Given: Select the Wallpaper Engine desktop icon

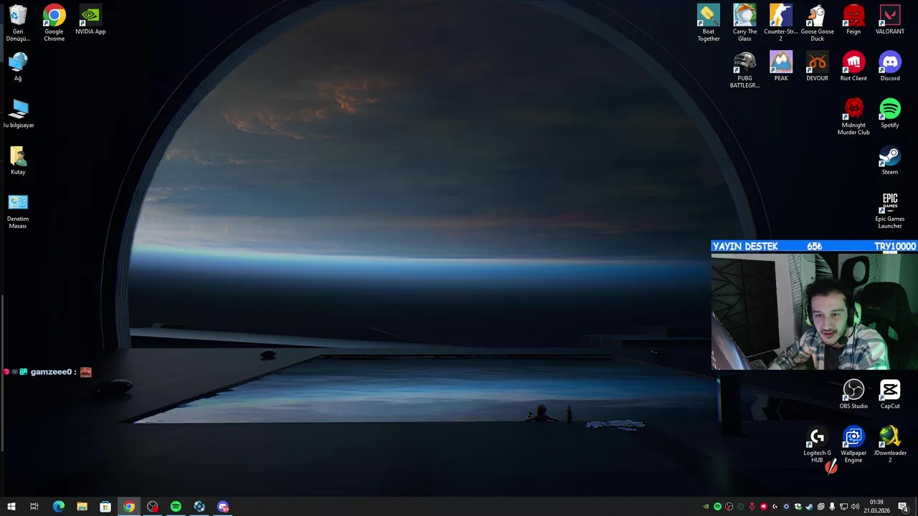Looking at the screenshot, I should [x=853, y=444].
